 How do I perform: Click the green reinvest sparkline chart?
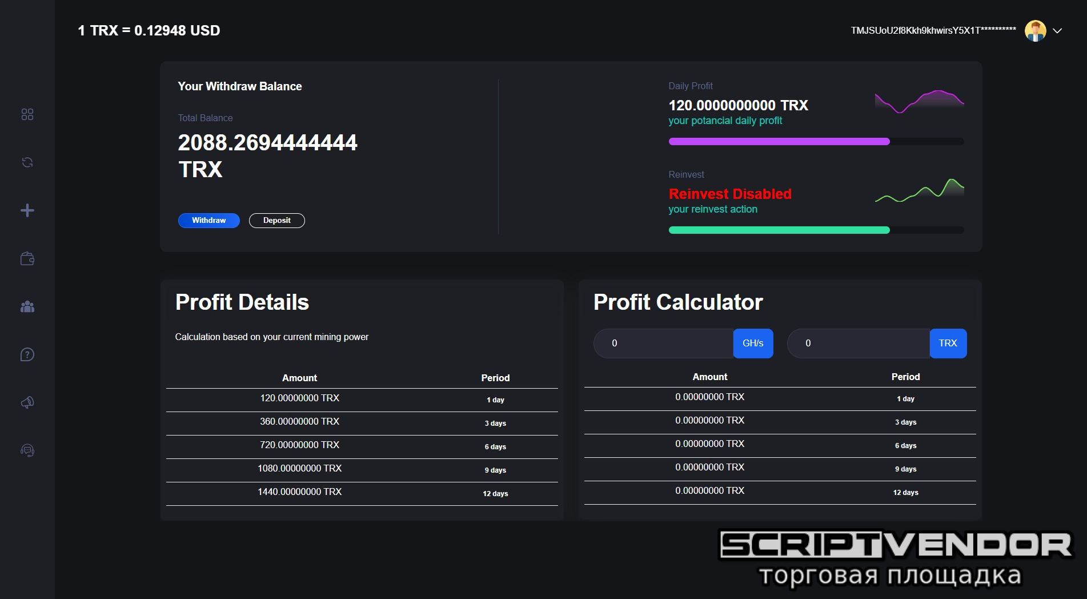920,190
